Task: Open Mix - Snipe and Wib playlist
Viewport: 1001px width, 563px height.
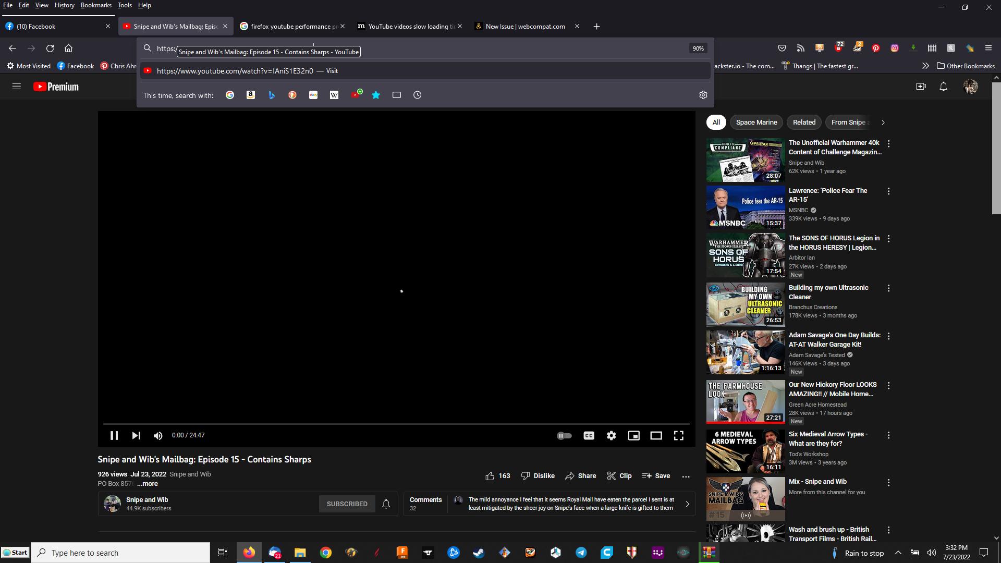Action: [817, 482]
